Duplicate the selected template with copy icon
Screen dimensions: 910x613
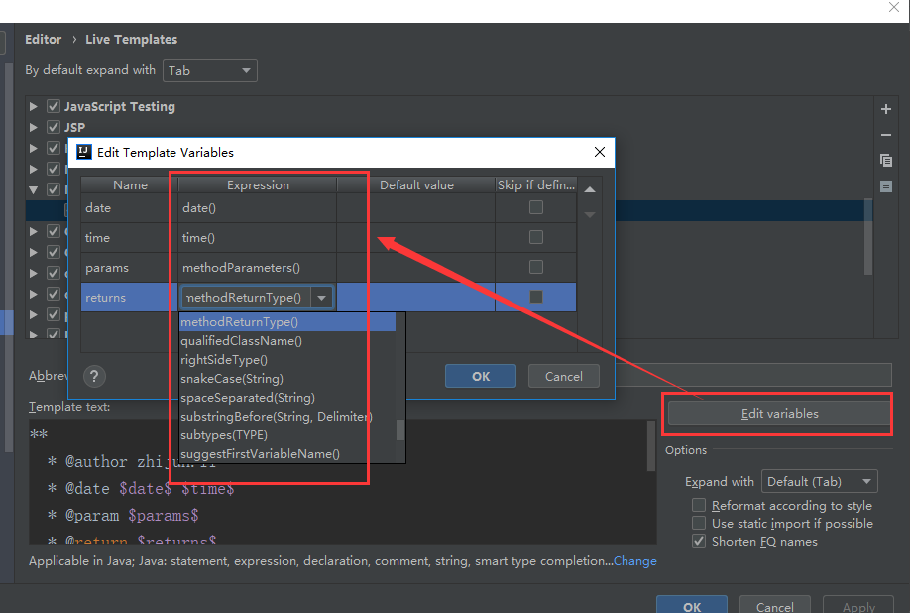885,161
